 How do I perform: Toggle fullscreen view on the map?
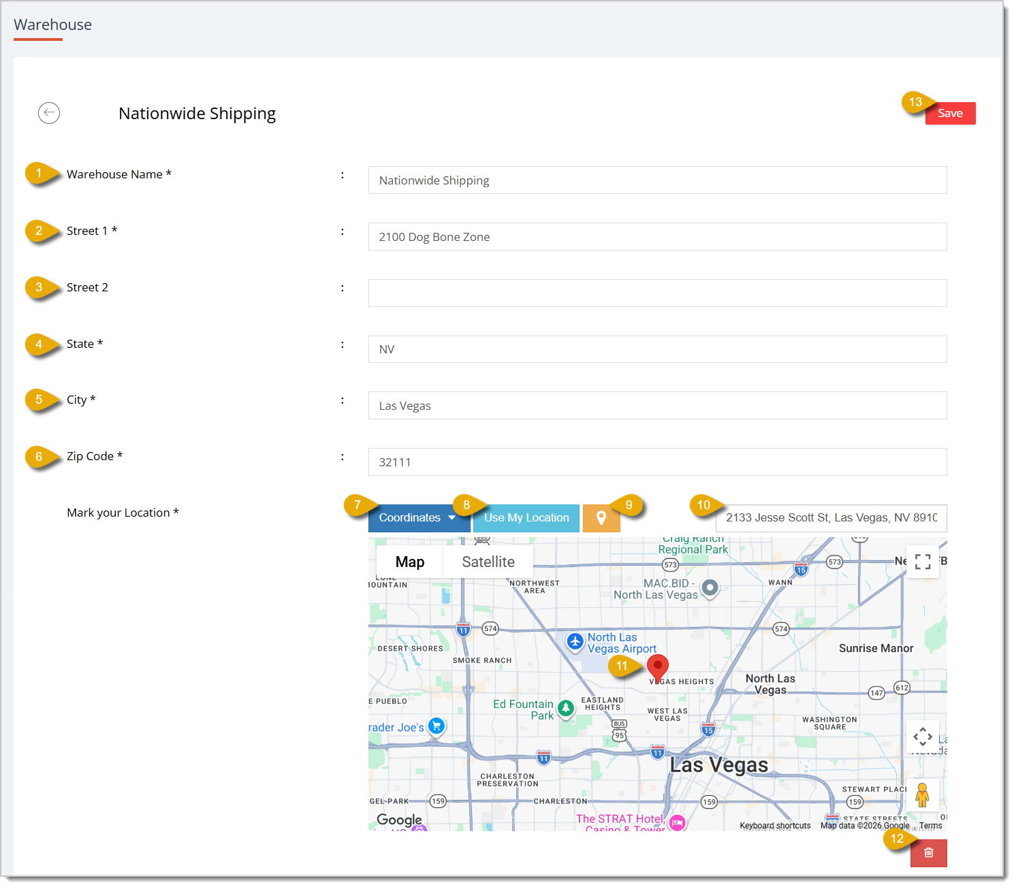click(923, 562)
